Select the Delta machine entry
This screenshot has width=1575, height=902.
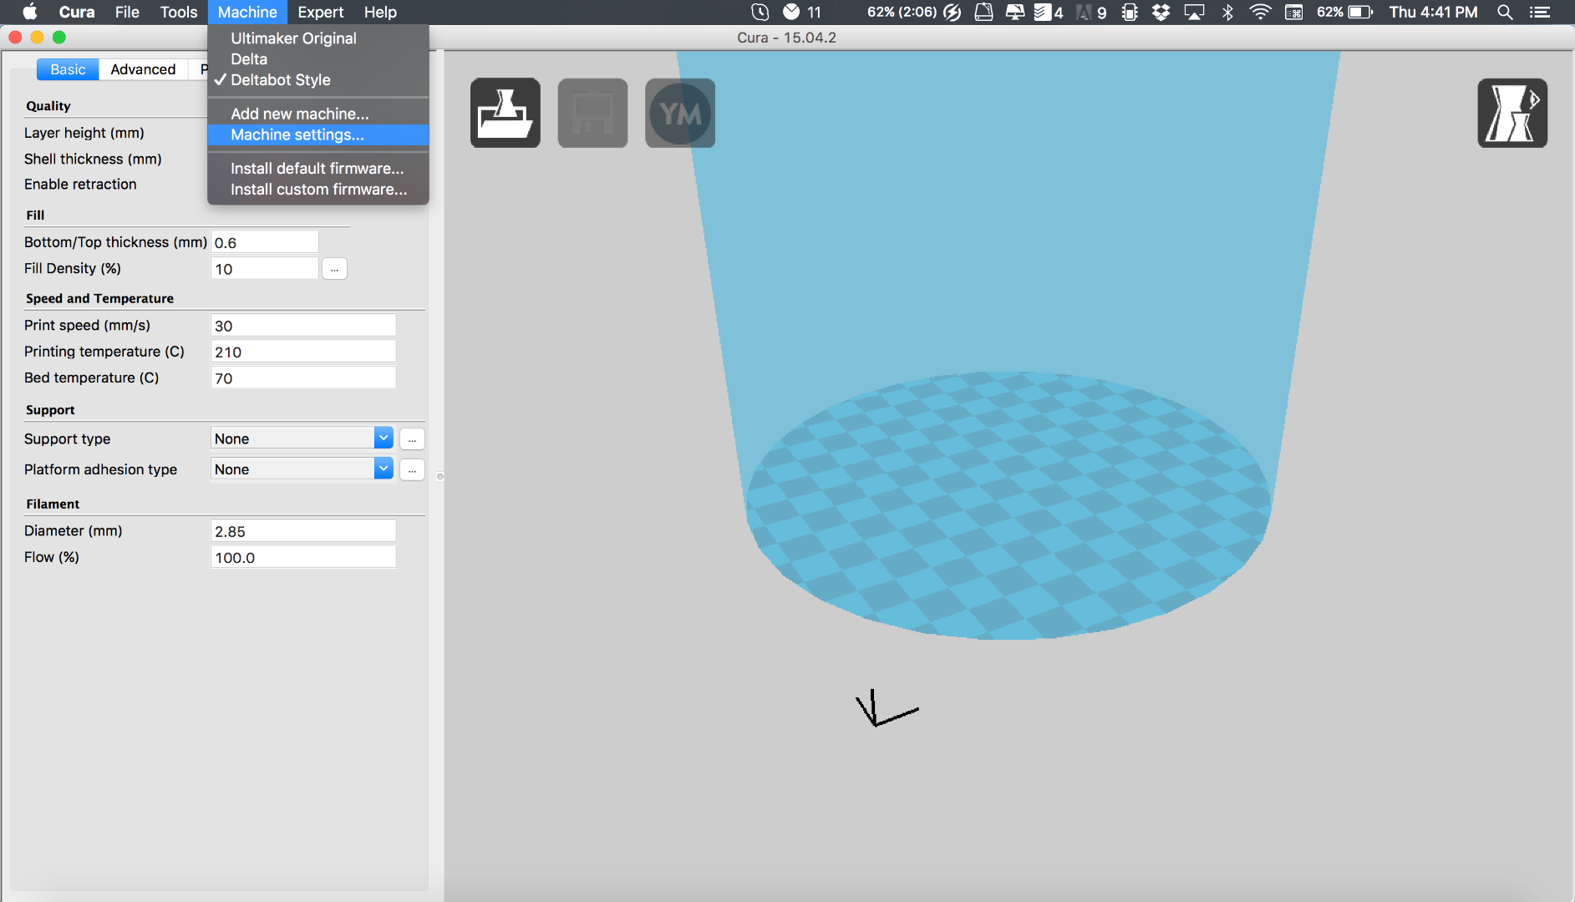pos(318,59)
